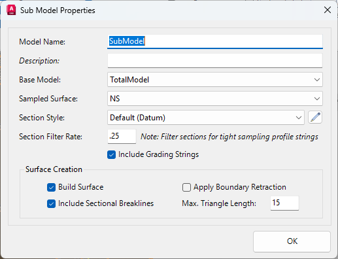Enable Apply Boundary Retraction
The width and height of the screenshot is (338, 259).
186,187
